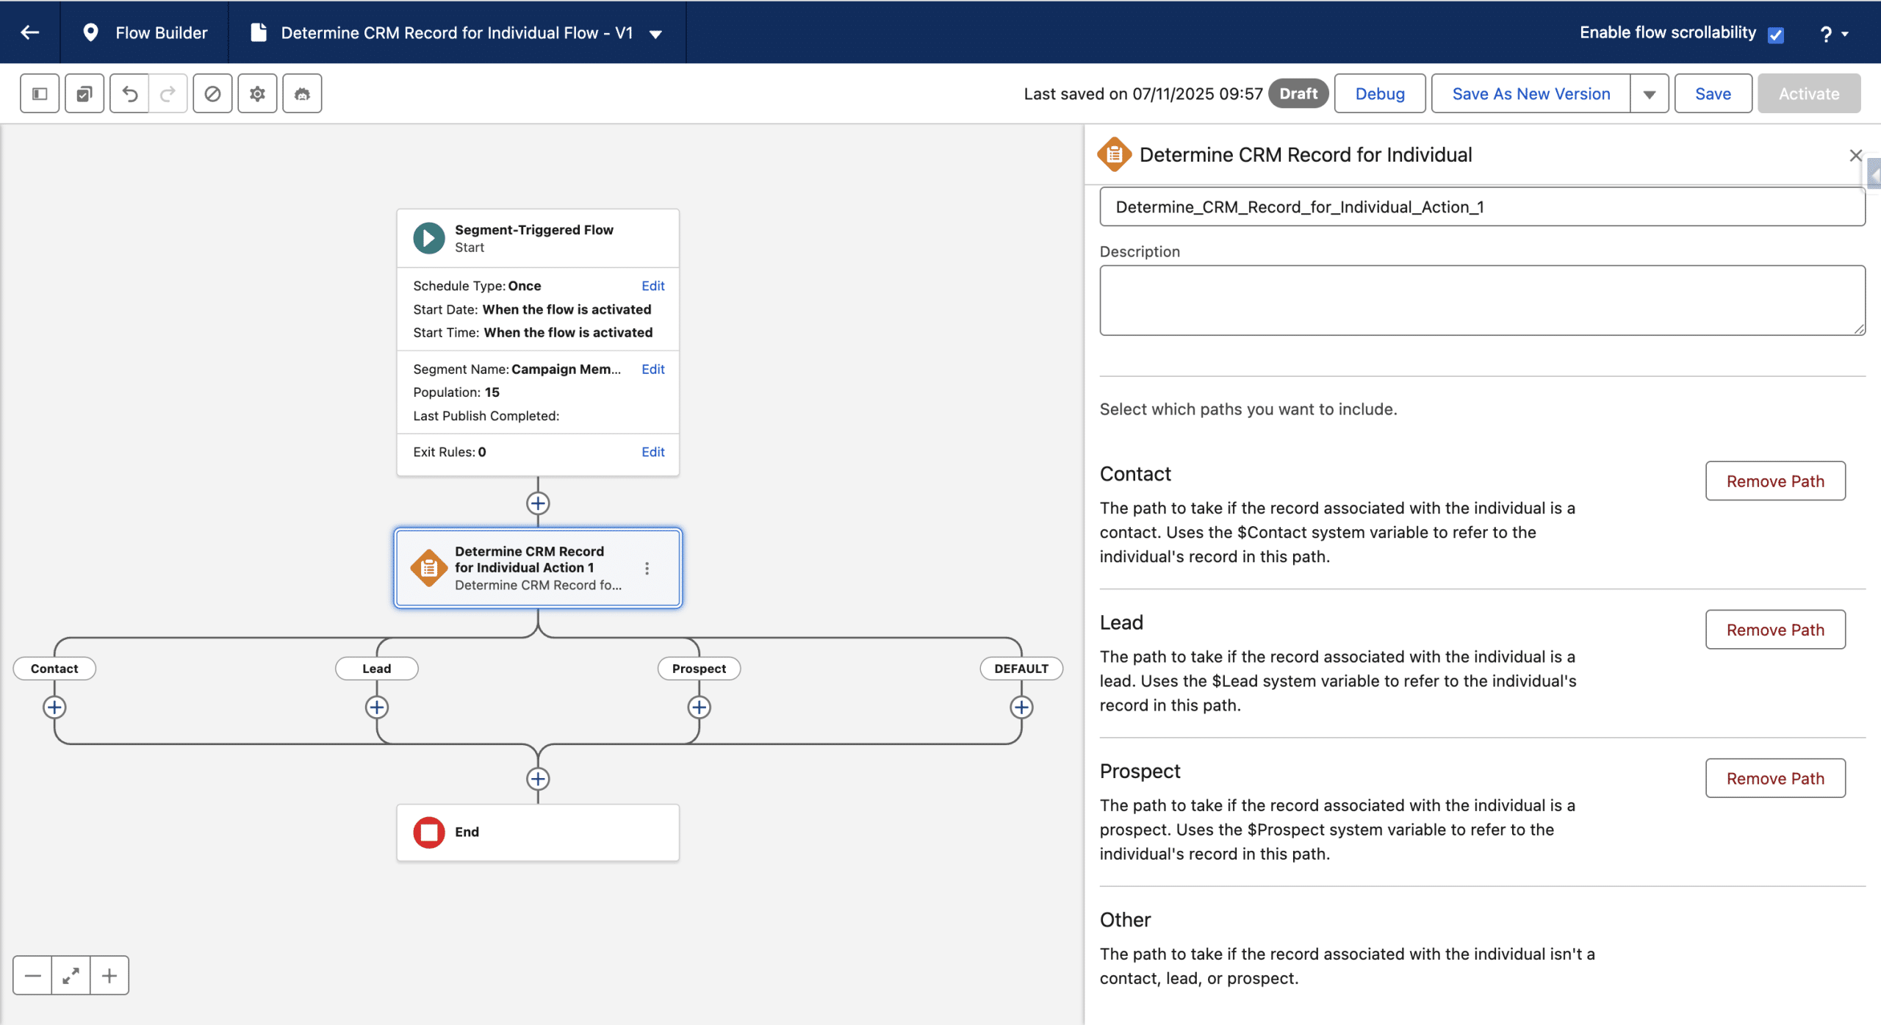Click the debug bug toolbar icon
Image resolution: width=1881 pixels, height=1025 pixels.
302,94
